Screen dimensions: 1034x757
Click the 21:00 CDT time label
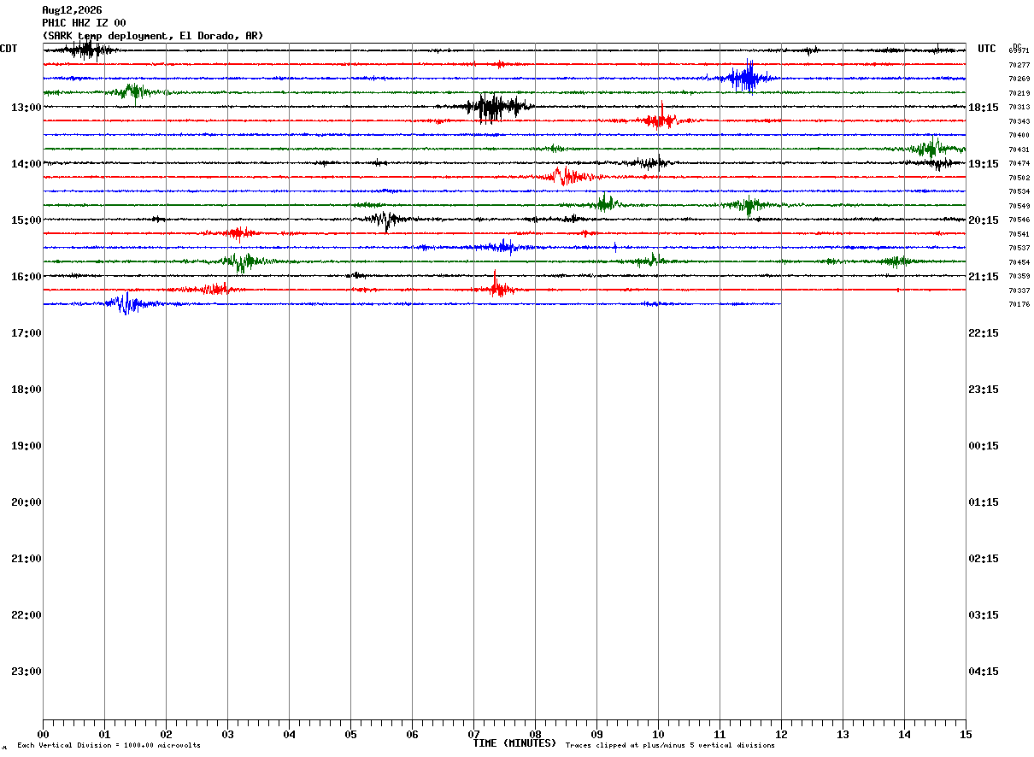coord(26,559)
